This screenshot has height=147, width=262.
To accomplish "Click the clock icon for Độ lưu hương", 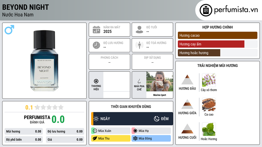I will tap(96, 45).
